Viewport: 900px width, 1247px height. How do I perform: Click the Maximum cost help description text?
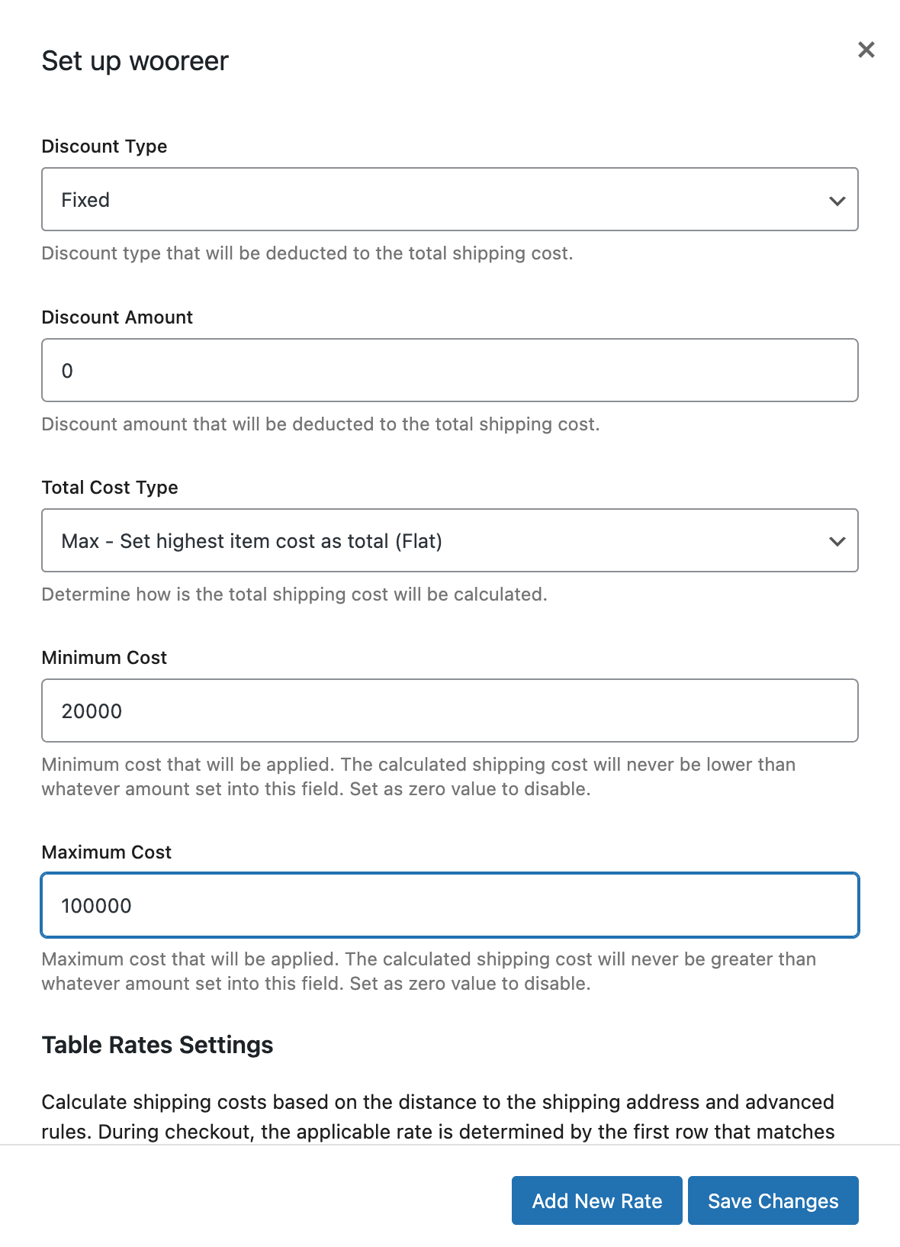(428, 971)
